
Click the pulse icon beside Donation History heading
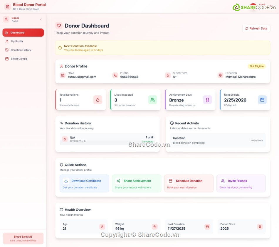pyautogui.click(x=61, y=123)
